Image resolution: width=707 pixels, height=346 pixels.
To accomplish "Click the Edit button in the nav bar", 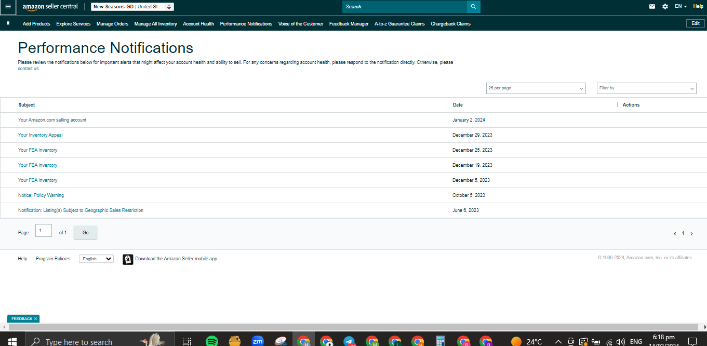I will [x=696, y=23].
